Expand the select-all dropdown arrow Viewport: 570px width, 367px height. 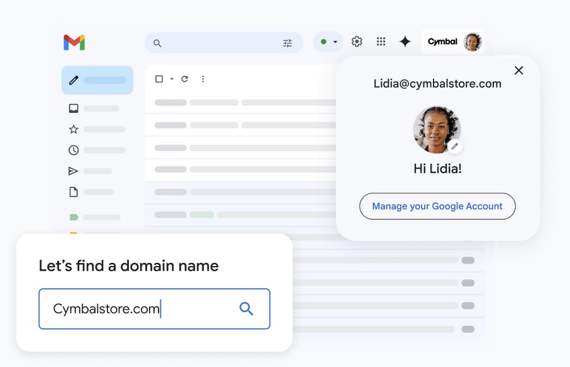point(172,79)
